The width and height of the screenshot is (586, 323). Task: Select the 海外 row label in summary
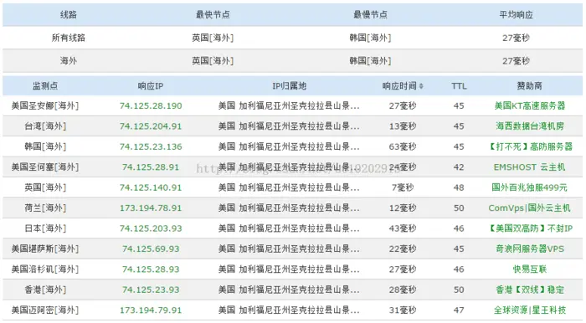click(69, 60)
